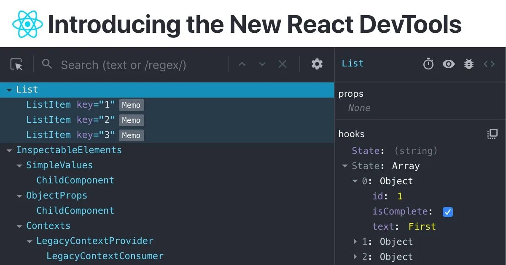Edit the text value First

(x=422, y=226)
